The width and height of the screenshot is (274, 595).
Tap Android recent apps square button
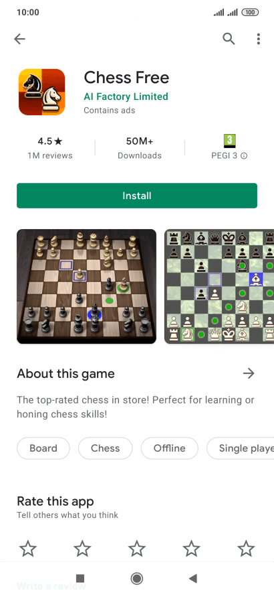click(x=80, y=578)
